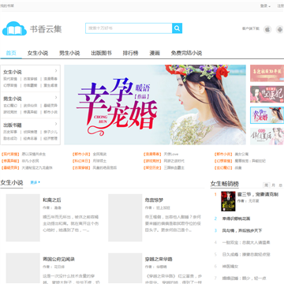This screenshot has height=284, width=284.
Task: Click the 女生小说 sidebar heading
Action: pos(13,72)
